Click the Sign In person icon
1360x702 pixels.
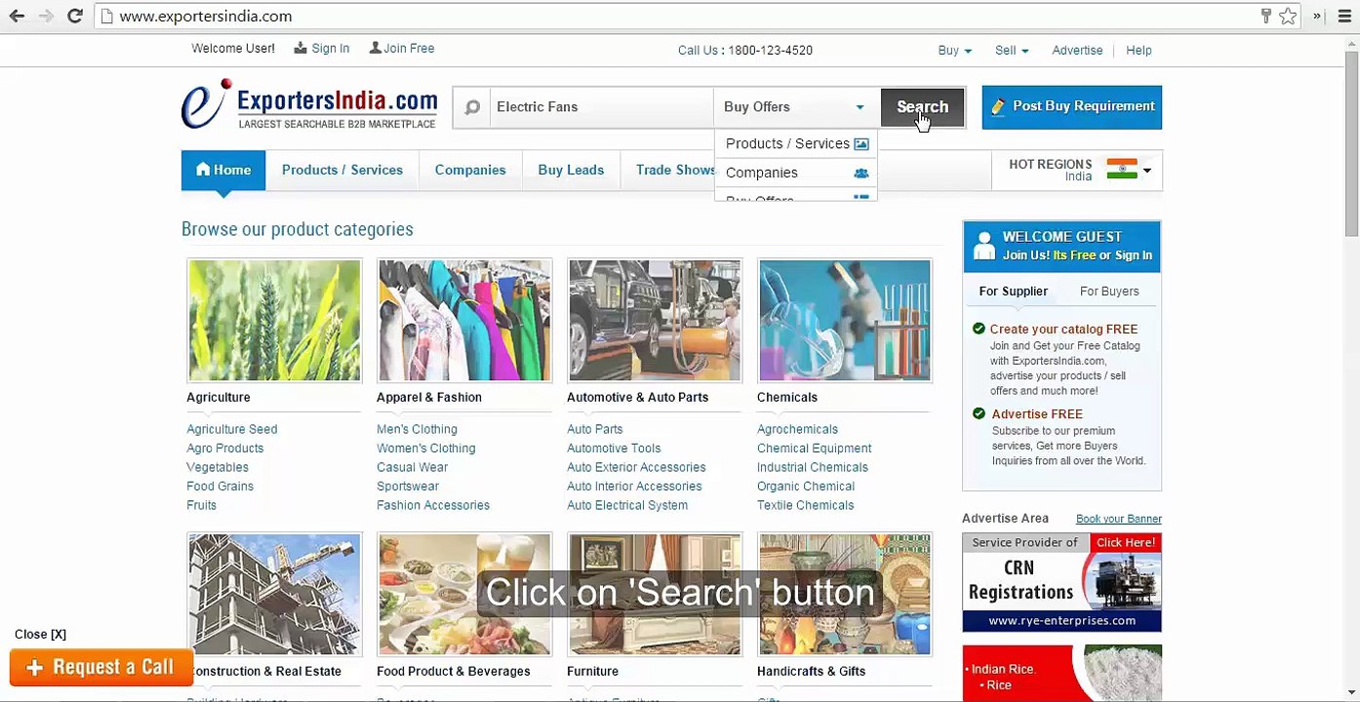pos(300,48)
